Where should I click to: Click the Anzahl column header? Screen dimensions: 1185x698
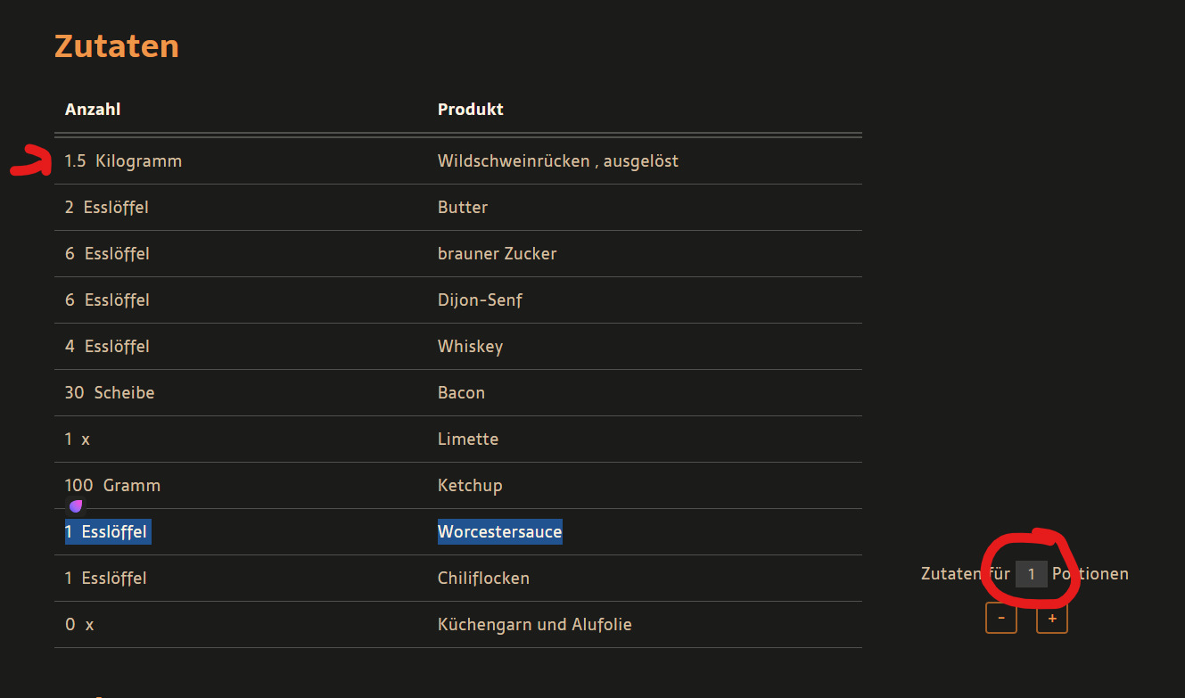tap(93, 110)
